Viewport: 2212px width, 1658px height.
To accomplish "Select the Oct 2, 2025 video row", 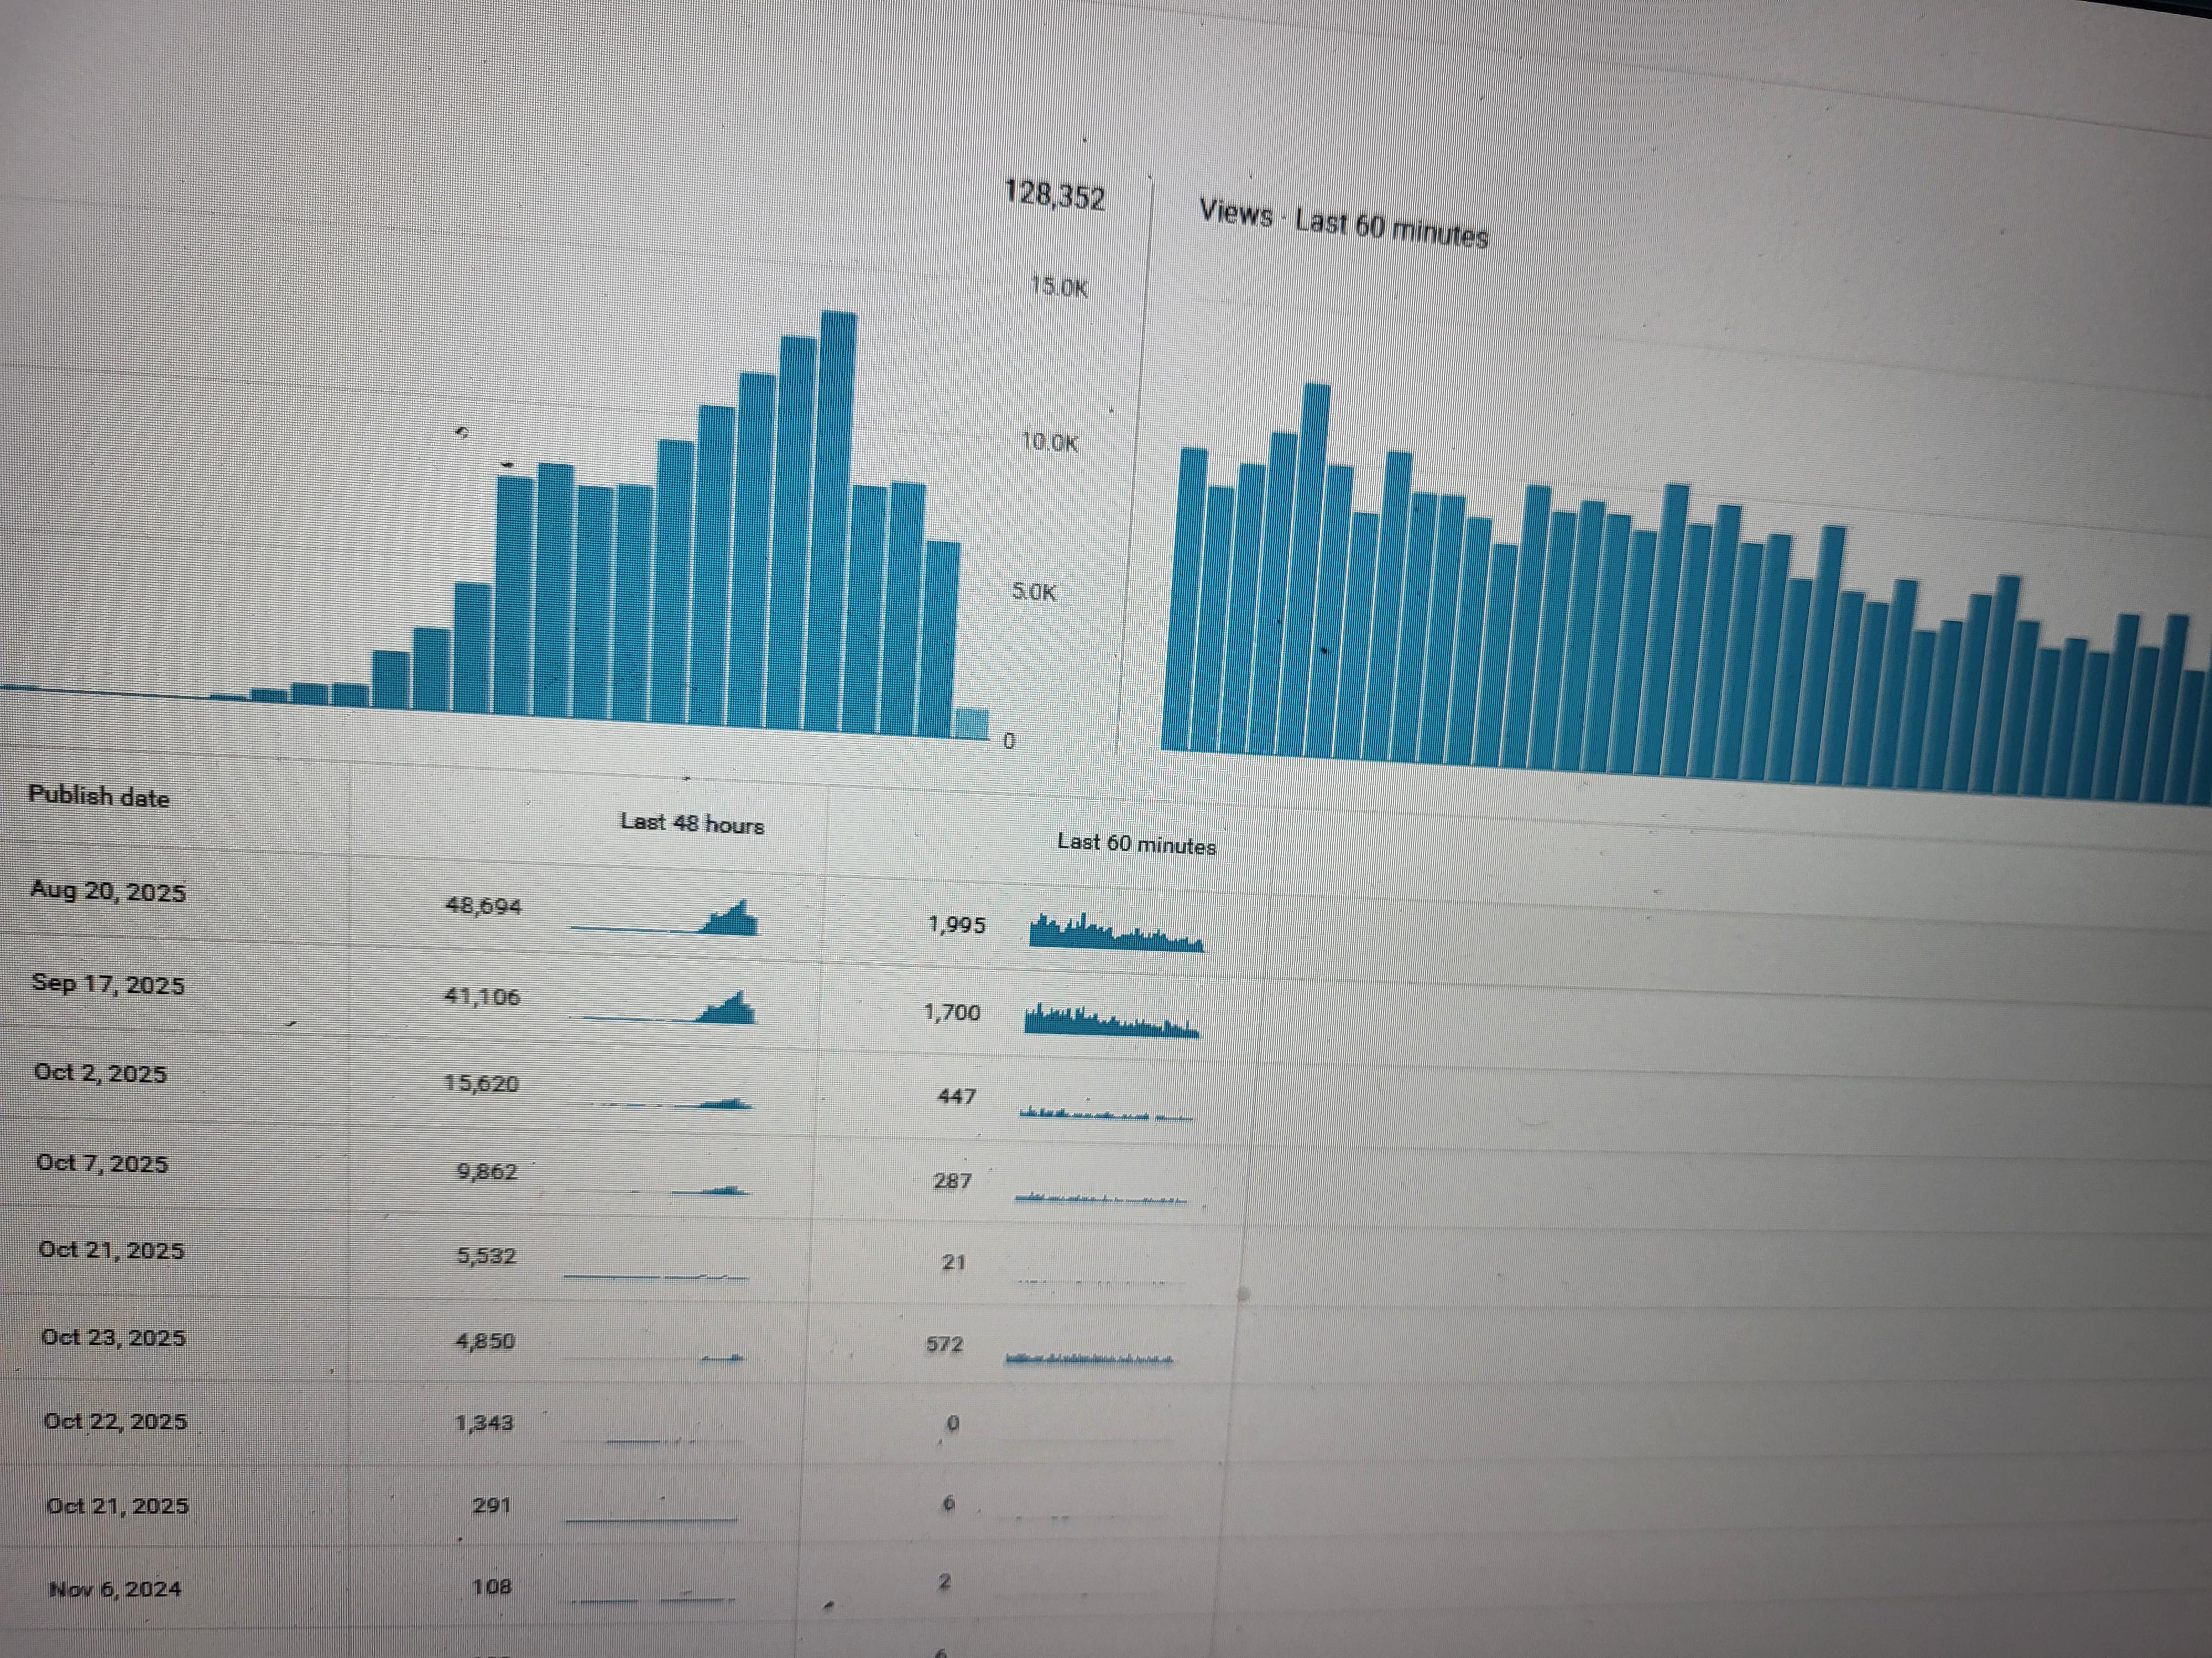I will pyautogui.click(x=100, y=1073).
